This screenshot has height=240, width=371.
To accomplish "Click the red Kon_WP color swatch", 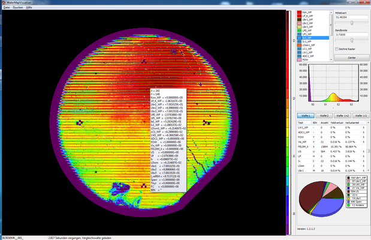I will click(299, 11).
